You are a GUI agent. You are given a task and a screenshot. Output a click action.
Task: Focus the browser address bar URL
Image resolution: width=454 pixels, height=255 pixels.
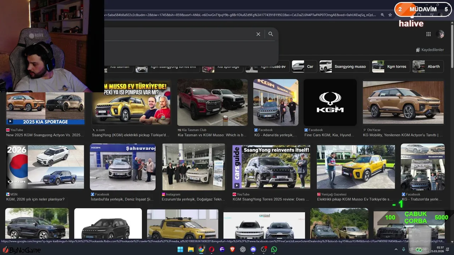click(239, 15)
